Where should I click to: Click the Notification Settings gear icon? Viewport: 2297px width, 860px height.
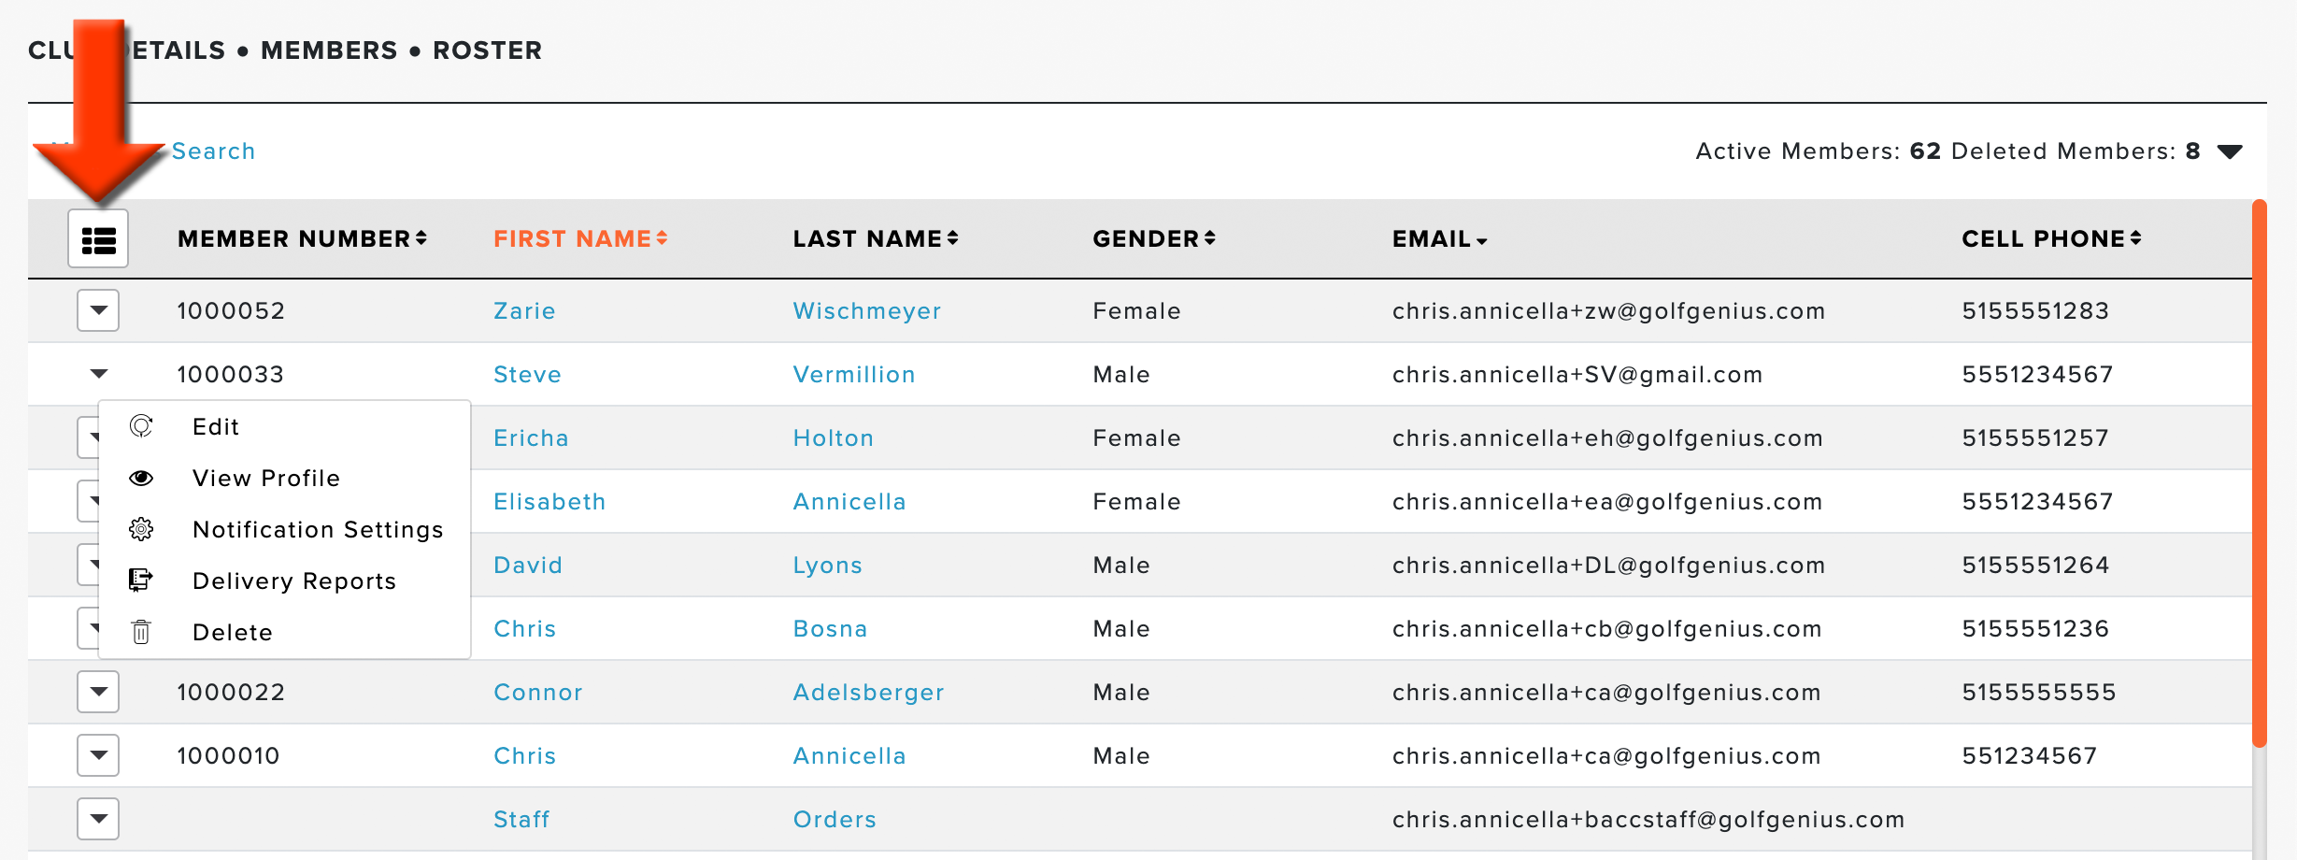click(141, 529)
